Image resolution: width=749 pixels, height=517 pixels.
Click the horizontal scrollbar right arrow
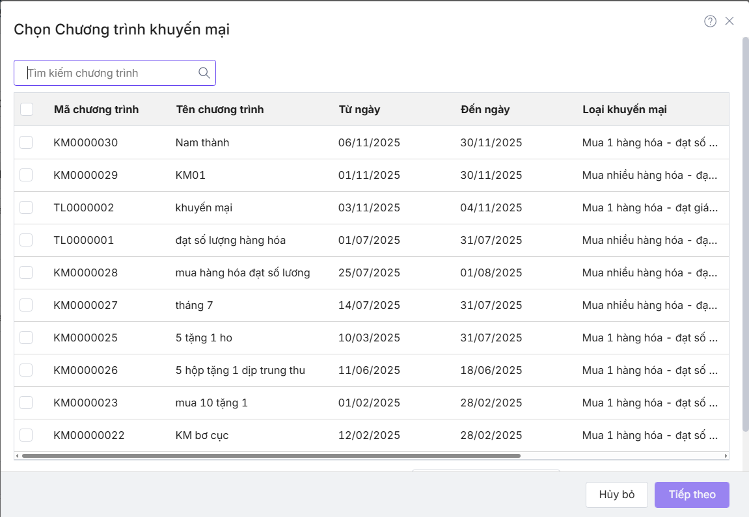coord(726,456)
